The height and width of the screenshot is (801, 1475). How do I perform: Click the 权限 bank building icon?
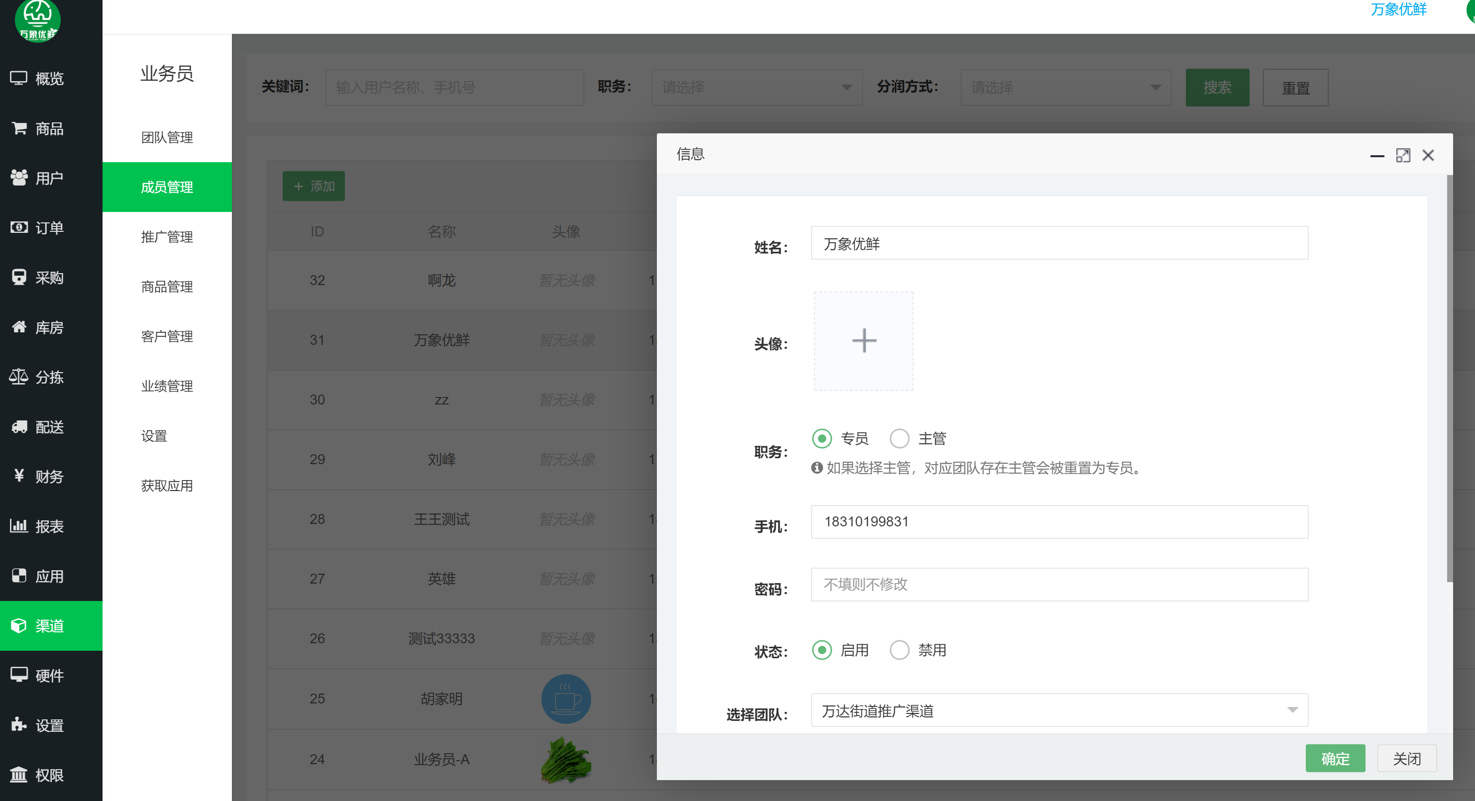pyautogui.click(x=18, y=775)
